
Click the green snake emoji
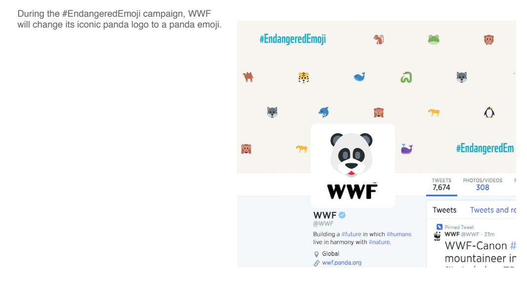tap(406, 77)
